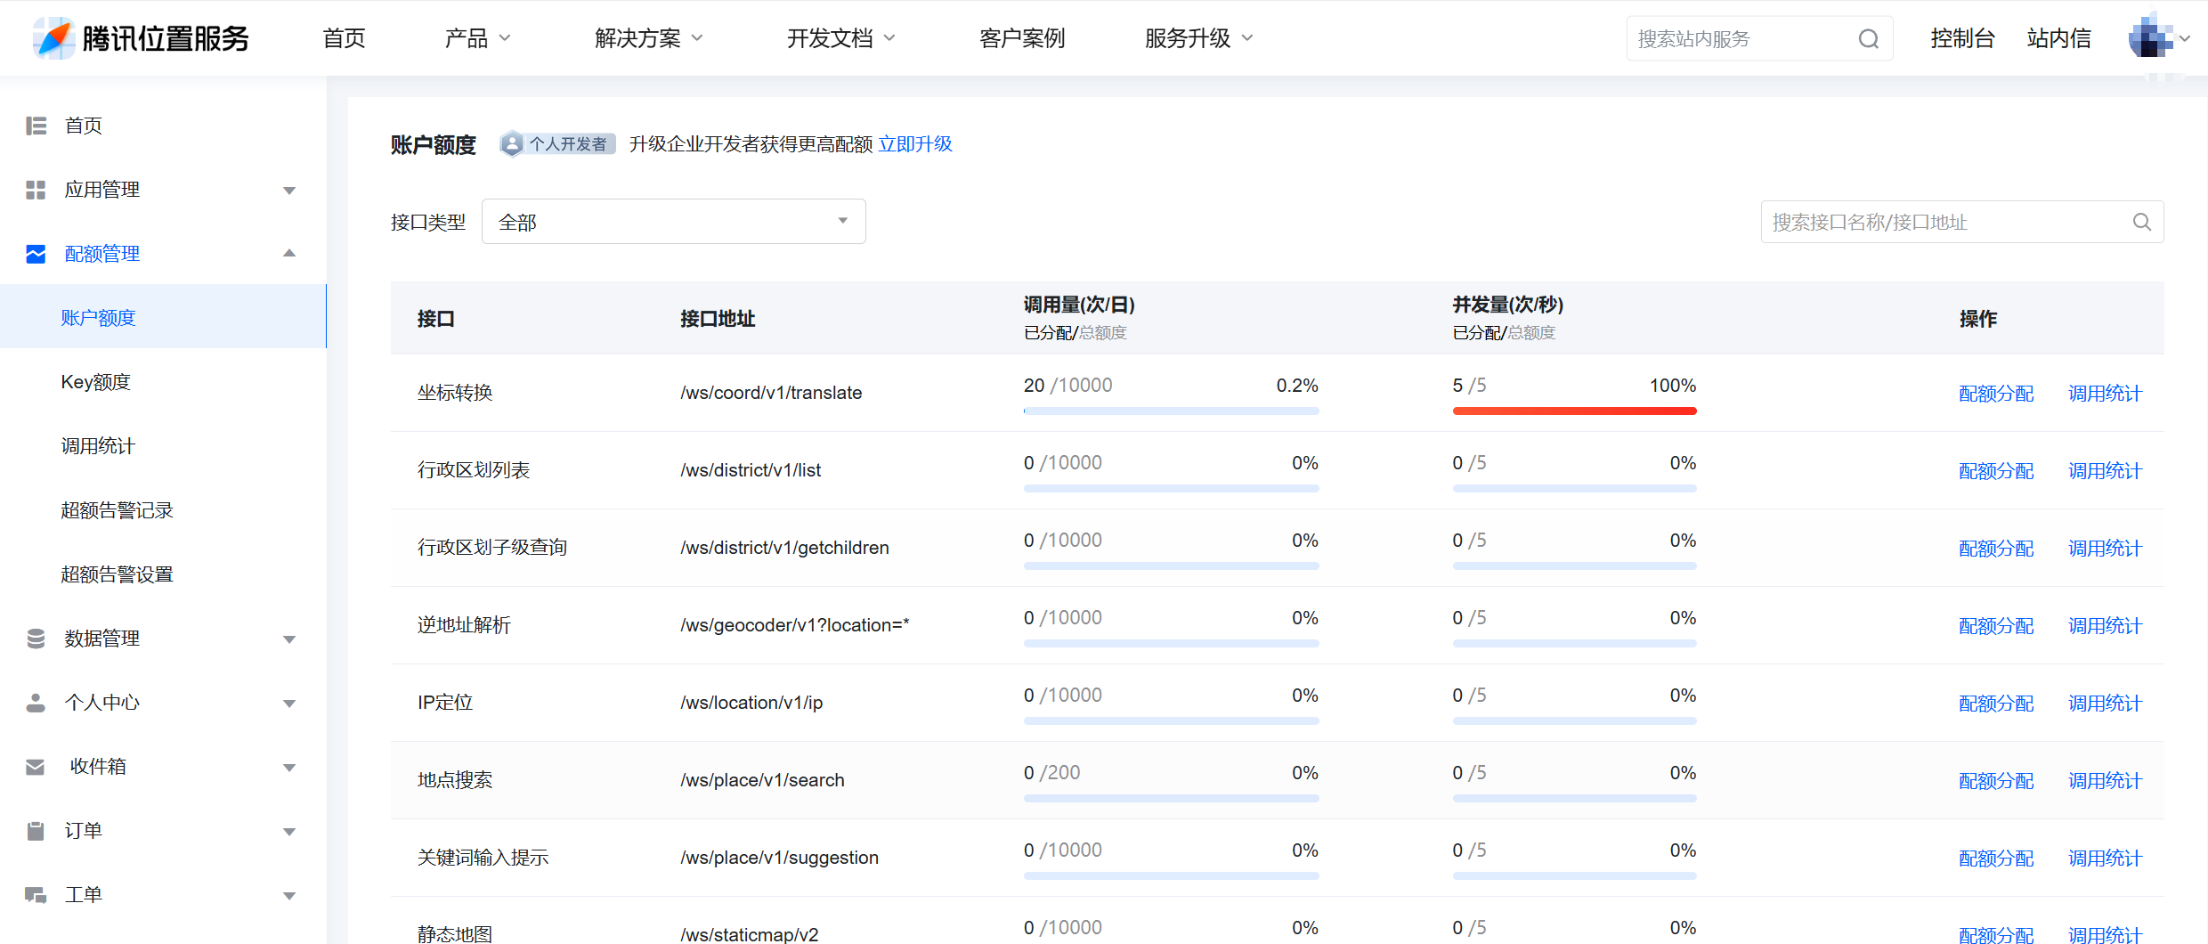Open 站内信 from the top bar
Screen dimensions: 2208x944
[2058, 38]
